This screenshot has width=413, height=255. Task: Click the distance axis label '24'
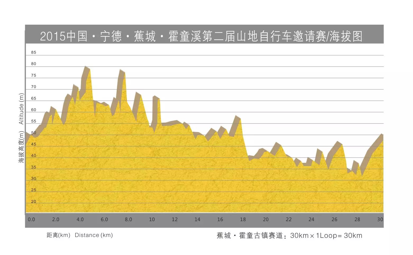311,219
